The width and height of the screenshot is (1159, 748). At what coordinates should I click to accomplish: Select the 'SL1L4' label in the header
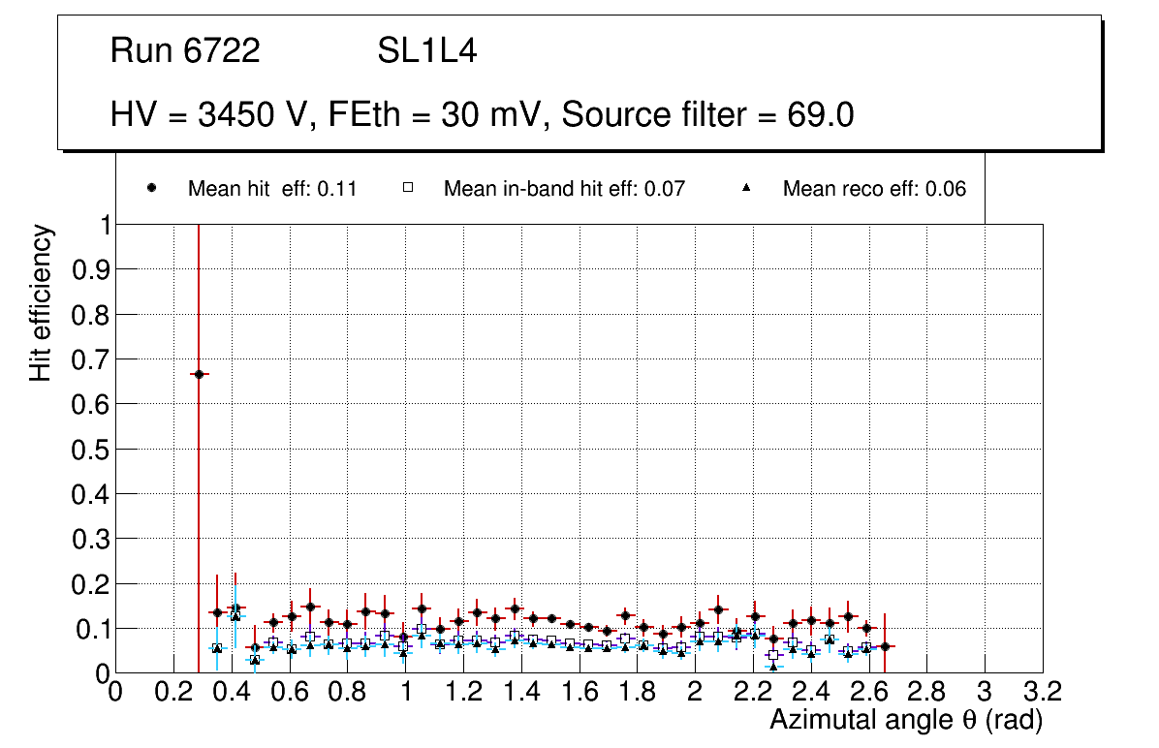click(427, 51)
